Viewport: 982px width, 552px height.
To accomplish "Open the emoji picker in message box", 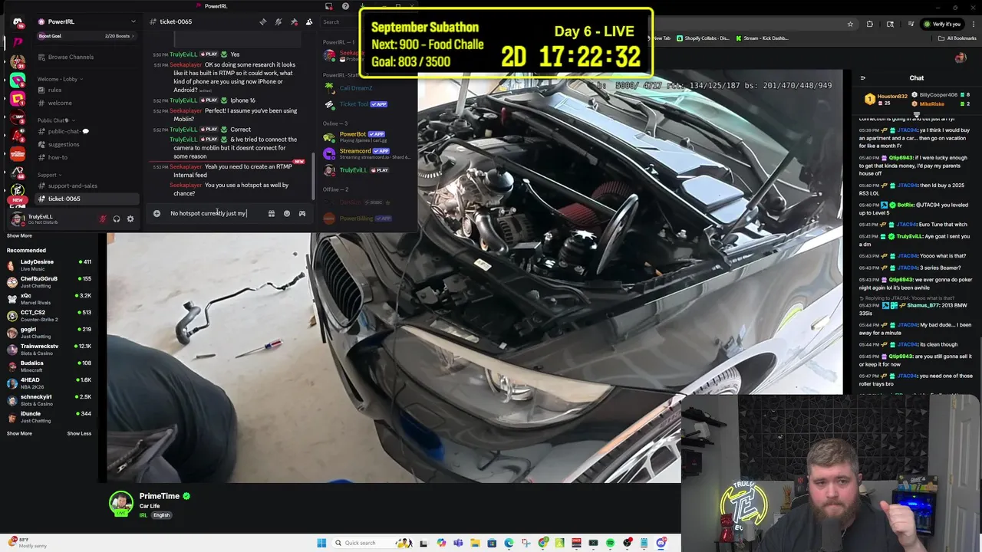I will click(287, 213).
